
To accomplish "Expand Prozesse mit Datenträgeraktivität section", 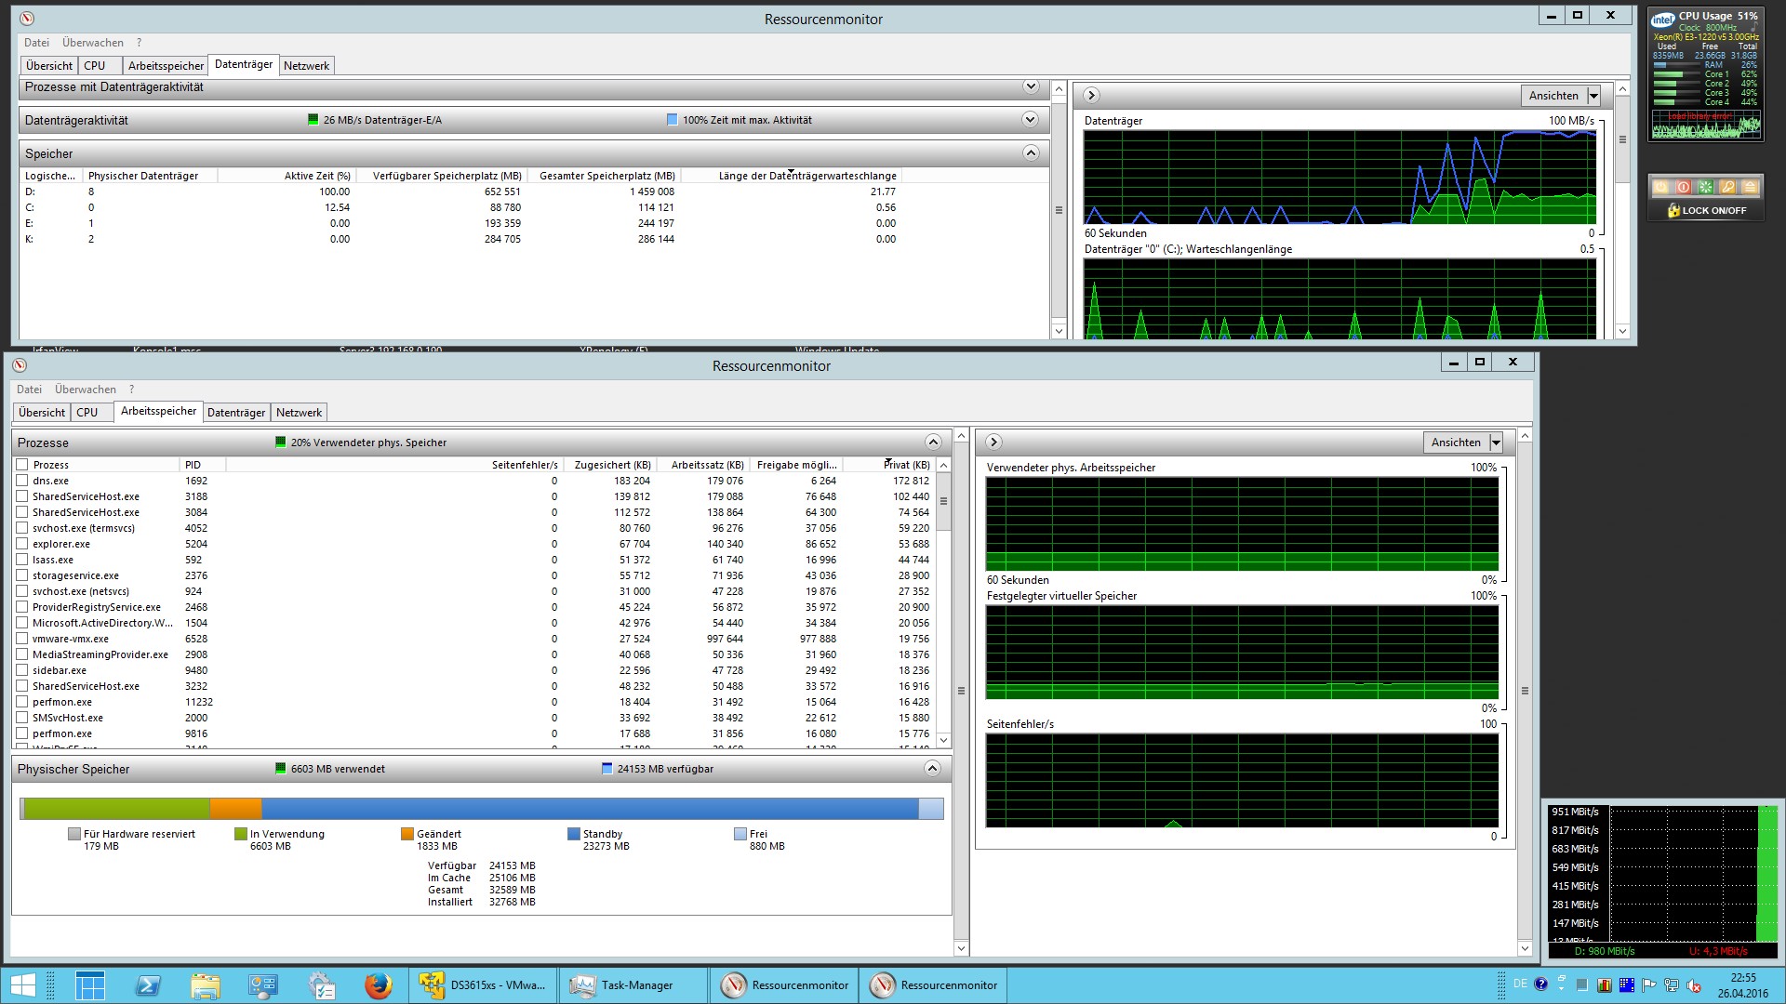I will tap(1030, 86).
